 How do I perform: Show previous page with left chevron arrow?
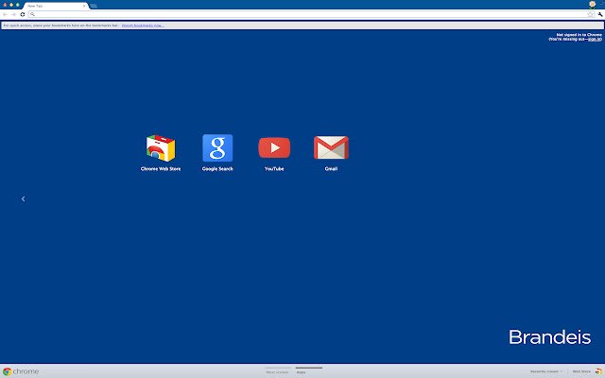[x=23, y=198]
